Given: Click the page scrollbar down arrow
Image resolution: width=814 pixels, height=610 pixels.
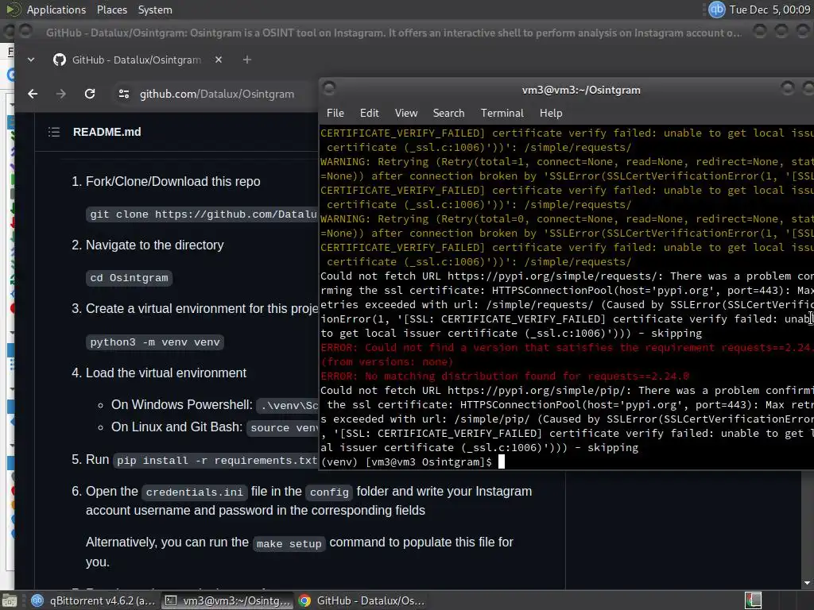Looking at the screenshot, I should coord(808,583).
